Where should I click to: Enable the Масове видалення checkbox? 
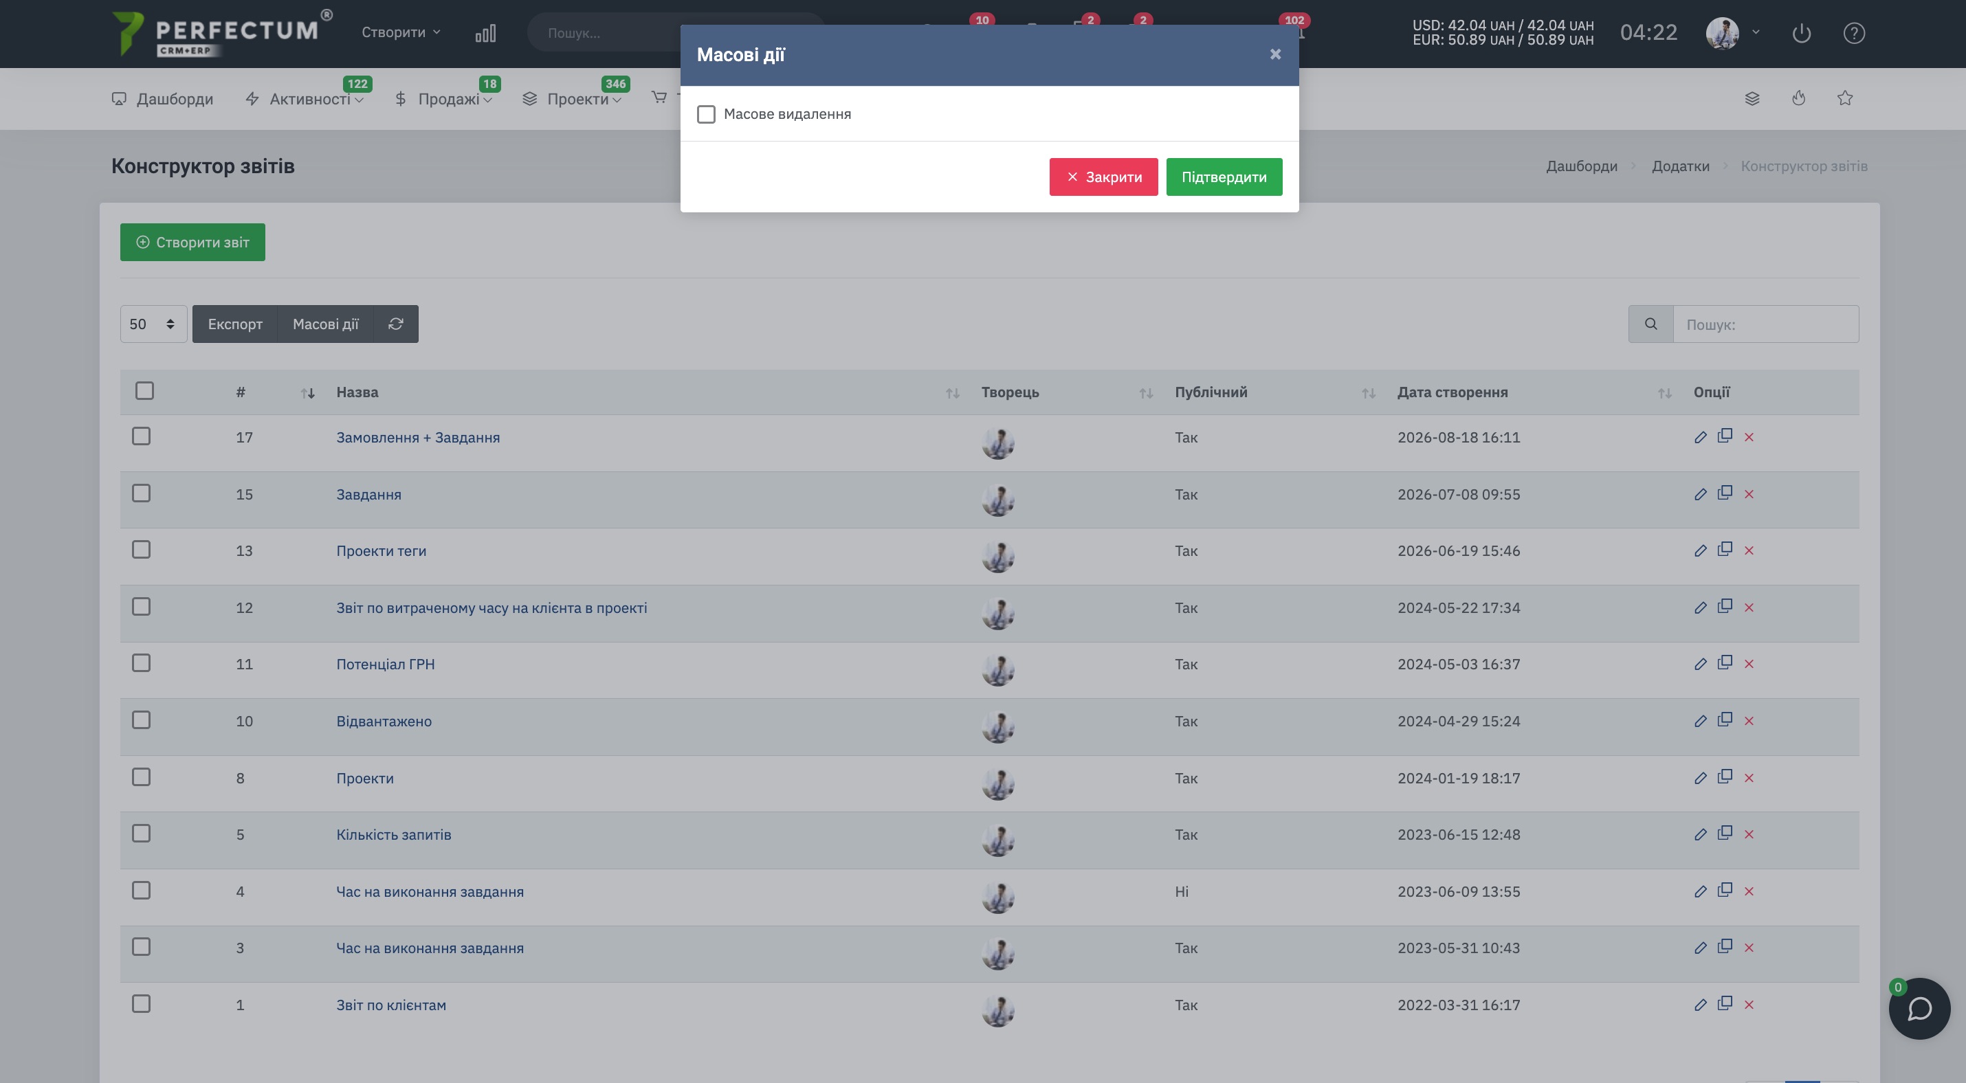(x=706, y=113)
